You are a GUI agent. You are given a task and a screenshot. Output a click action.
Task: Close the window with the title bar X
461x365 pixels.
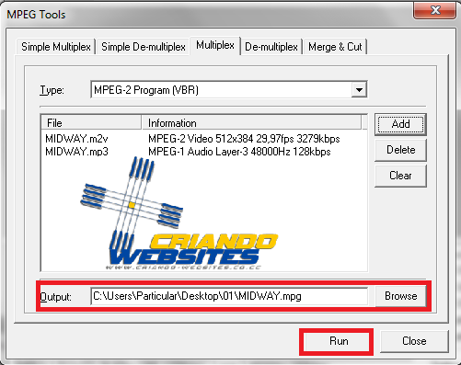435,10
